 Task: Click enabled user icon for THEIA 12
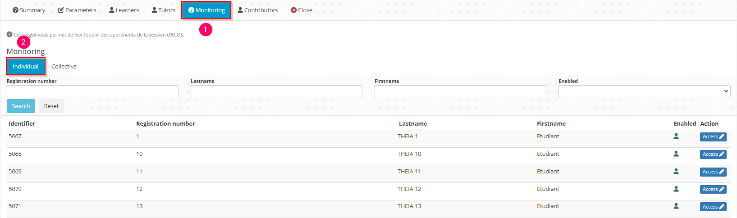click(x=676, y=189)
